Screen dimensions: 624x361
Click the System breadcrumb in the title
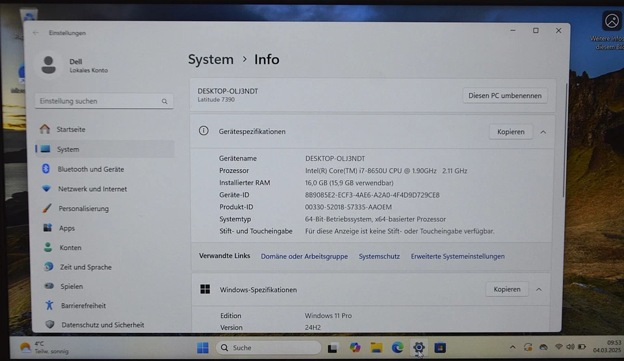[211, 59]
